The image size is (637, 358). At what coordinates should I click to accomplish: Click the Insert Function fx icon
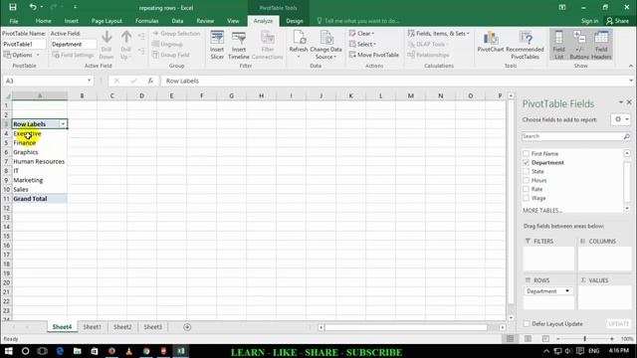coord(150,81)
